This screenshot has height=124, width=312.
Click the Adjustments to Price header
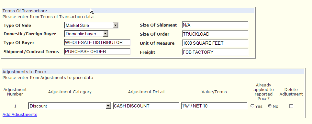coord(24,72)
